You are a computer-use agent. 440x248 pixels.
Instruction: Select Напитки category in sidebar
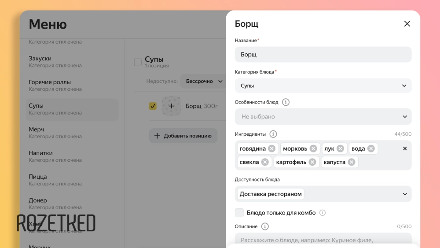point(41,153)
